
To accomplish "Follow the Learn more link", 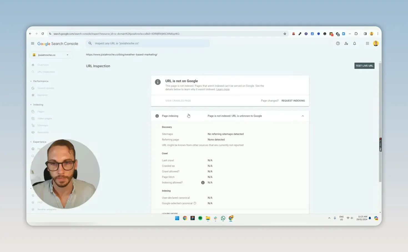I will tap(223, 89).
